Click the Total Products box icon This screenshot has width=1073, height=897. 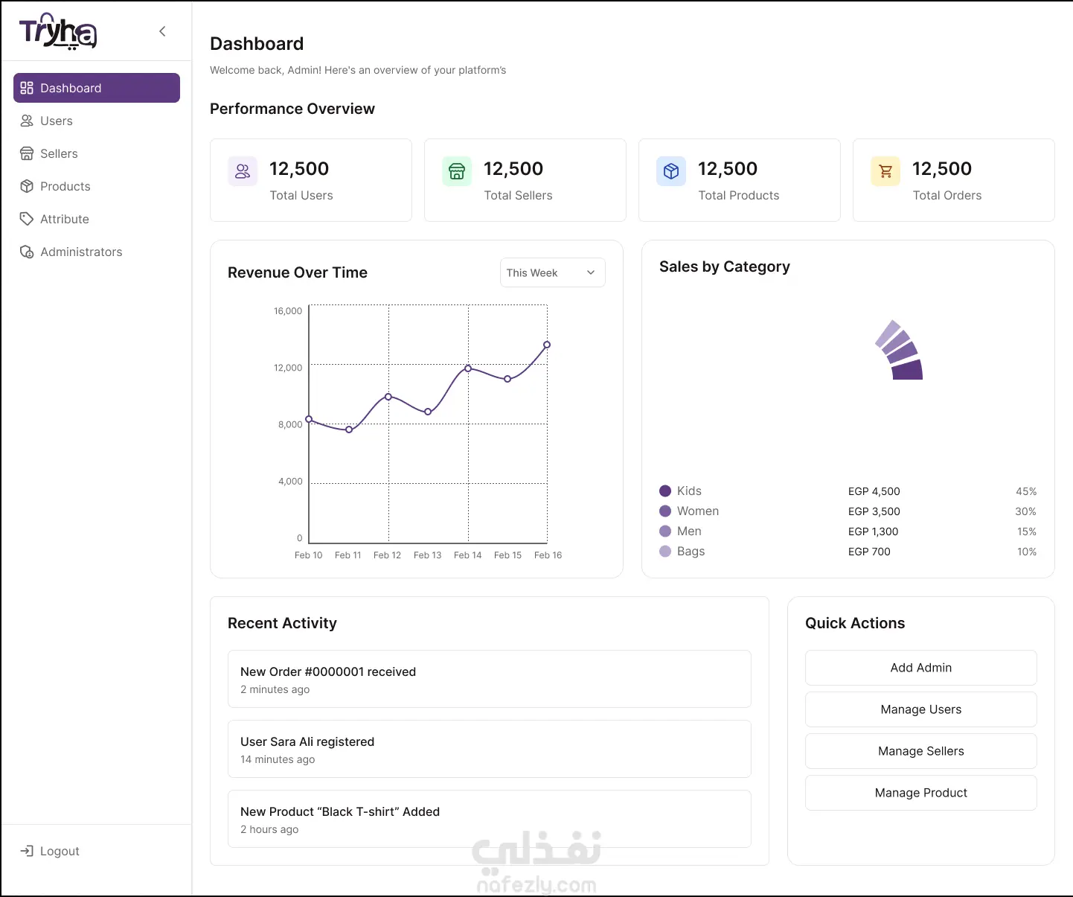coord(671,171)
